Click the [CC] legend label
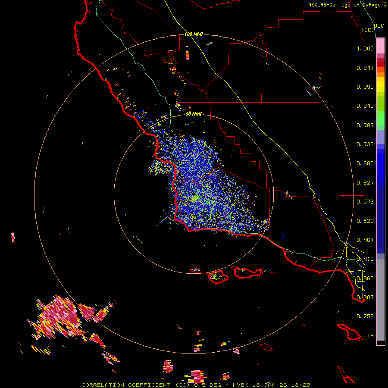Screen dimensions: 388x388 click(368, 30)
